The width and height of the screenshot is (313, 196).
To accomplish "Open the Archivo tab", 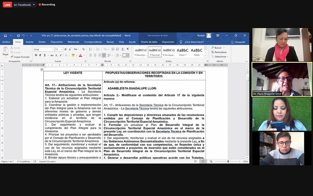I will coord(6,42).
